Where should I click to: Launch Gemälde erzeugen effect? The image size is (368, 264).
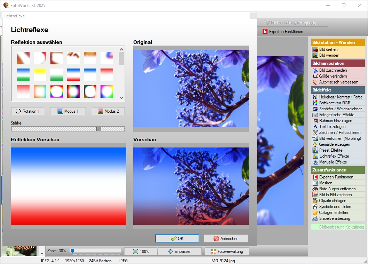[334, 144]
